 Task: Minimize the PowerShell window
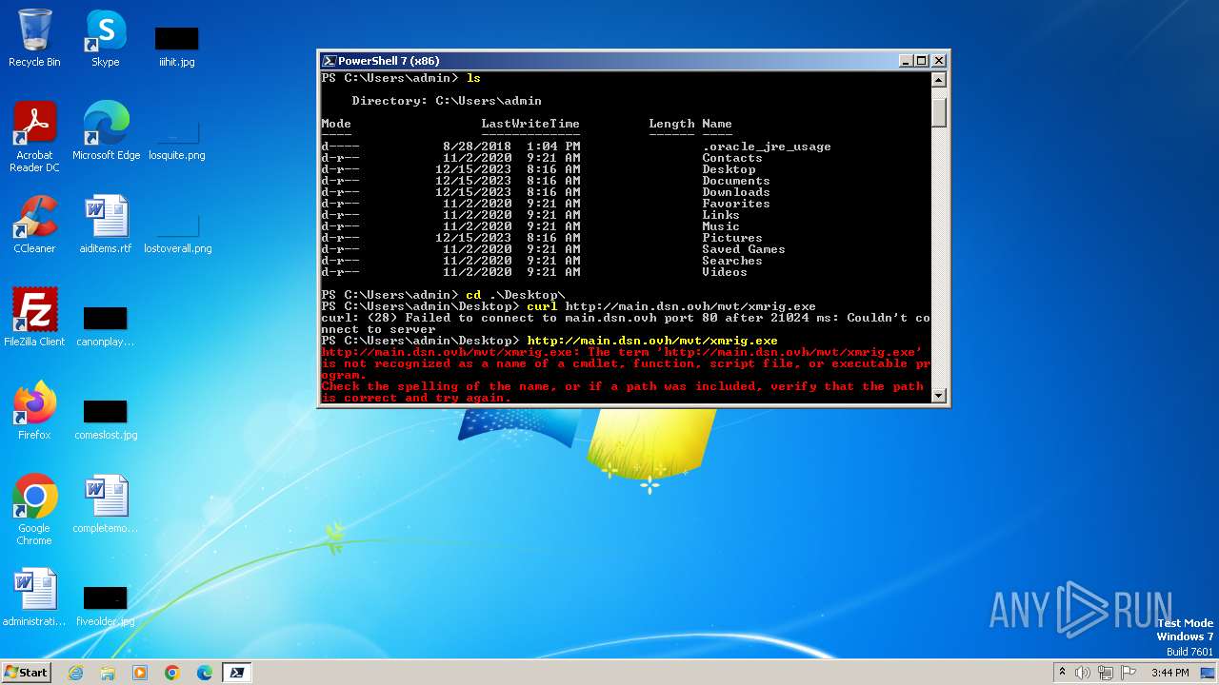click(x=906, y=61)
